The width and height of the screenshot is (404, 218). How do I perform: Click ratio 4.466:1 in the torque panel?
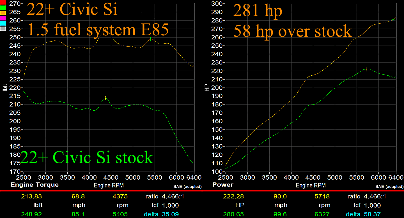tap(165, 196)
